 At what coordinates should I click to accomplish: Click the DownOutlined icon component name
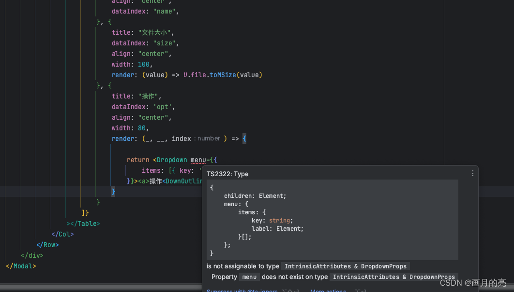tap(183, 181)
